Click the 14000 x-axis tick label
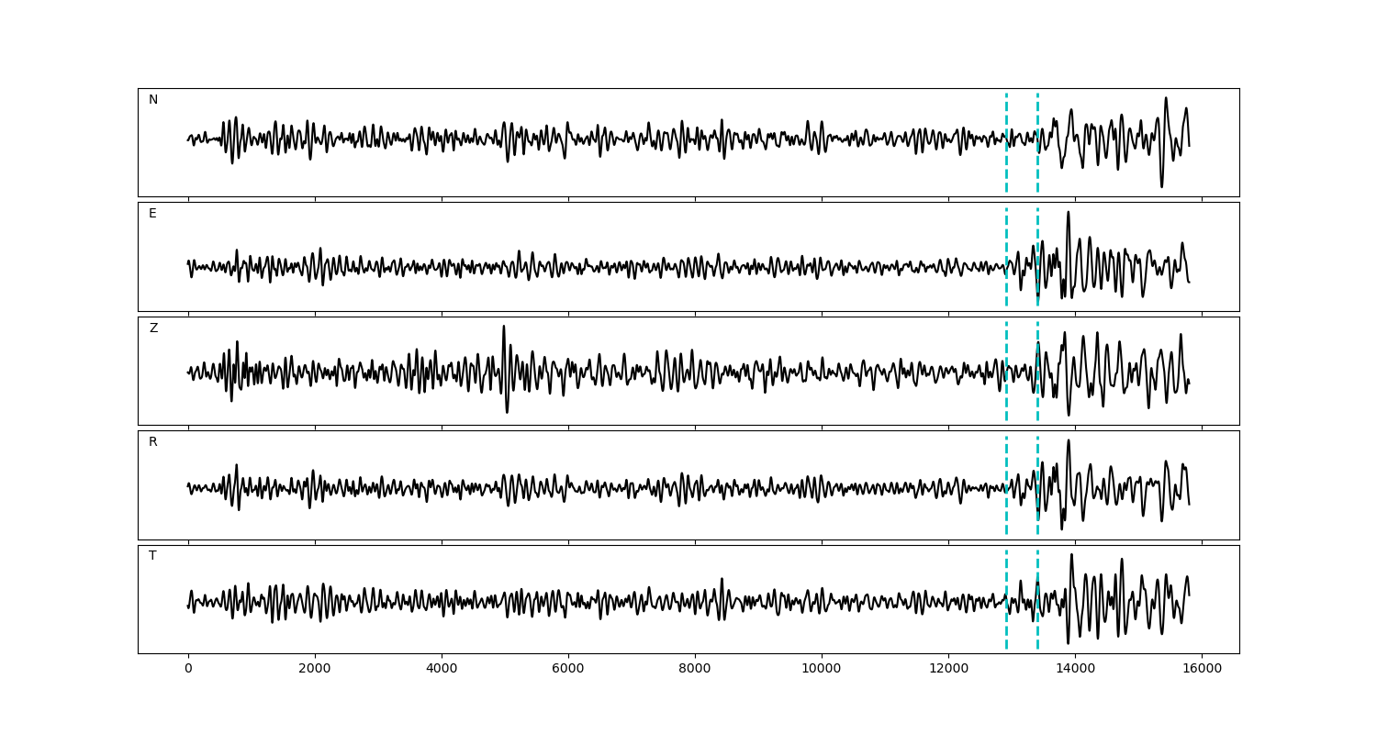The width and height of the screenshot is (1377, 734). click(1075, 669)
